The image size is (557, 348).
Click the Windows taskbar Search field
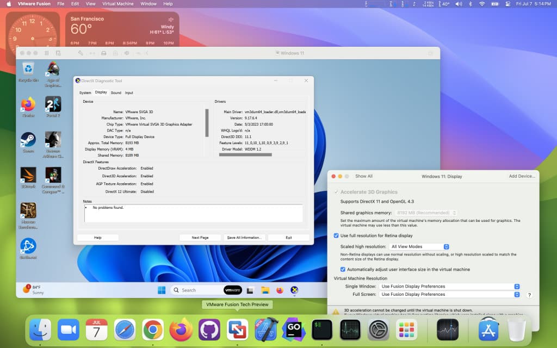[x=196, y=290]
